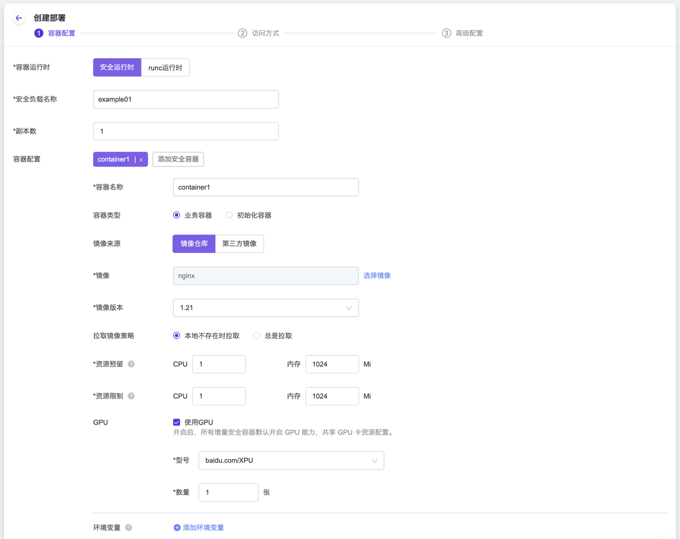
Task: Click the help icon next to 资源预留
Action: pos(131,364)
